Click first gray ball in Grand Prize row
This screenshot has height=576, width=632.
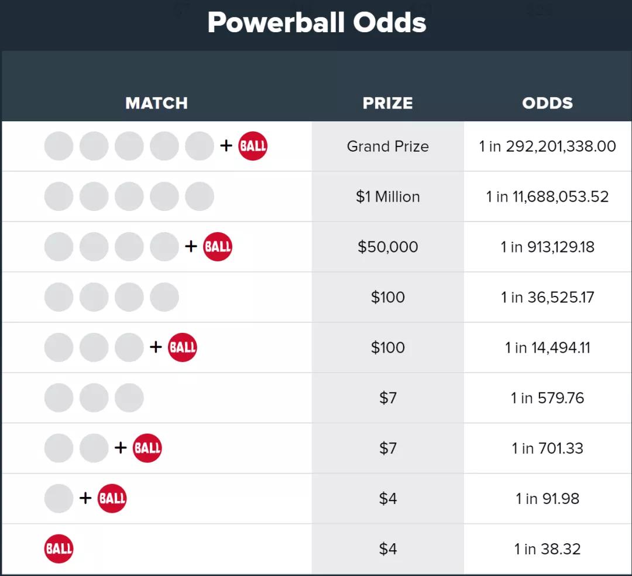point(59,146)
